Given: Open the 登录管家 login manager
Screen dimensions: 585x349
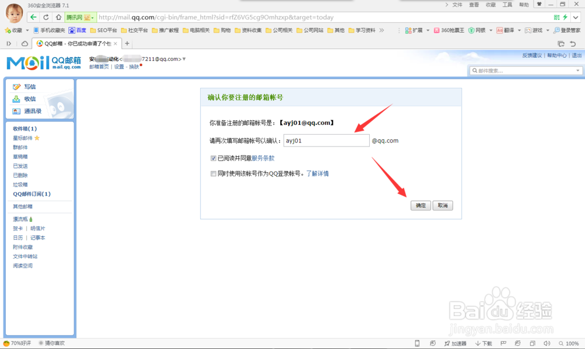Looking at the screenshot, I should point(567,30).
